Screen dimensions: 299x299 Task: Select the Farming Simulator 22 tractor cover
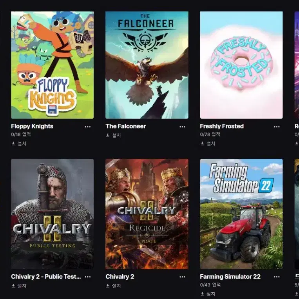click(x=241, y=214)
